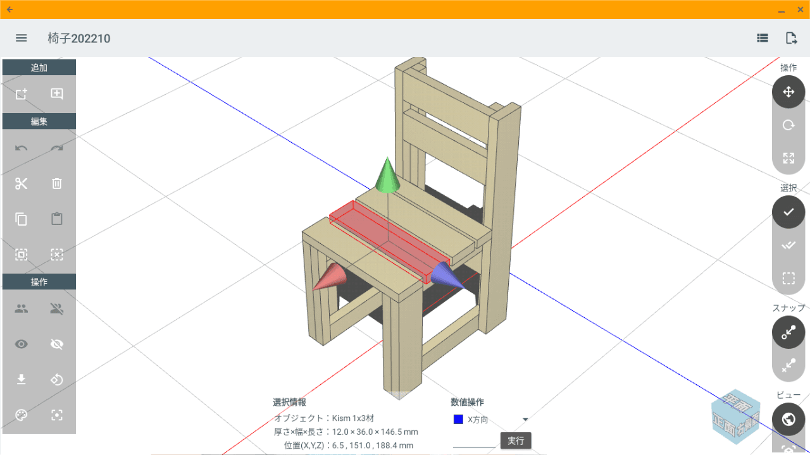Viewport: 810px width, 455px height.
Task: Hide the selected object with the eye-off toggle
Action: [56, 344]
